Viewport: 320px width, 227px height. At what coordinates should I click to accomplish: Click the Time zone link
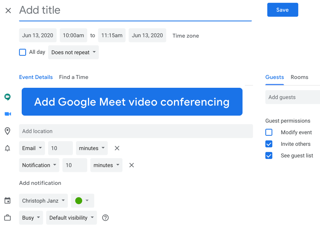(x=186, y=36)
